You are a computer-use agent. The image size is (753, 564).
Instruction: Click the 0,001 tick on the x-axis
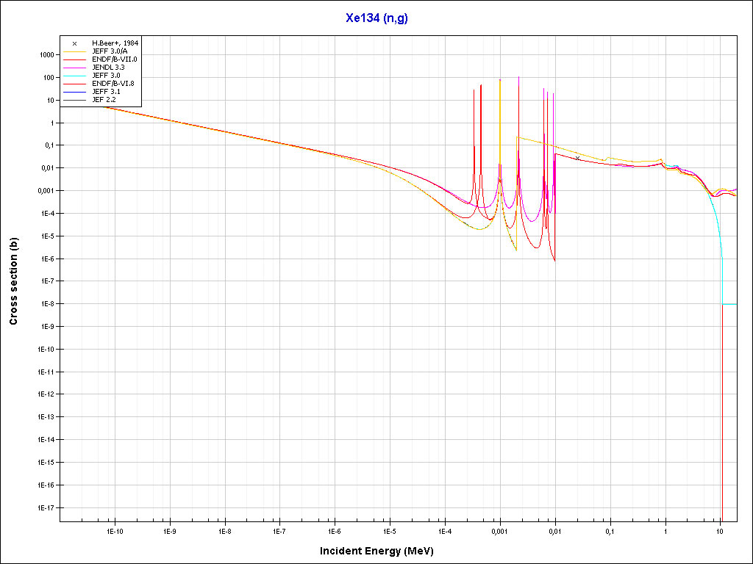(499, 530)
